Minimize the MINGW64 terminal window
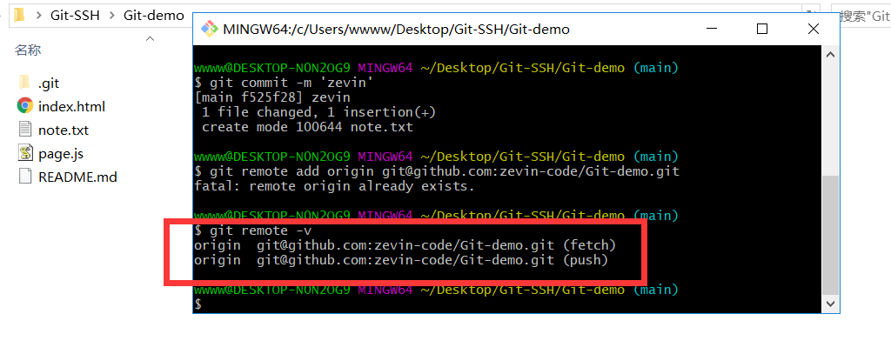The width and height of the screenshot is (891, 354). tap(713, 29)
